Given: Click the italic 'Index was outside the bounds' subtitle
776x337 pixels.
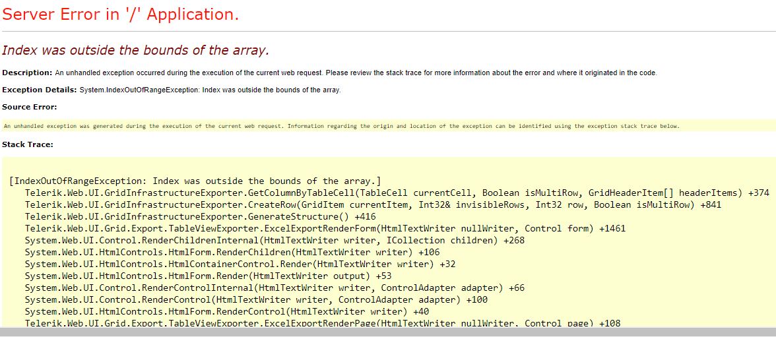Looking at the screenshot, I should [135, 51].
